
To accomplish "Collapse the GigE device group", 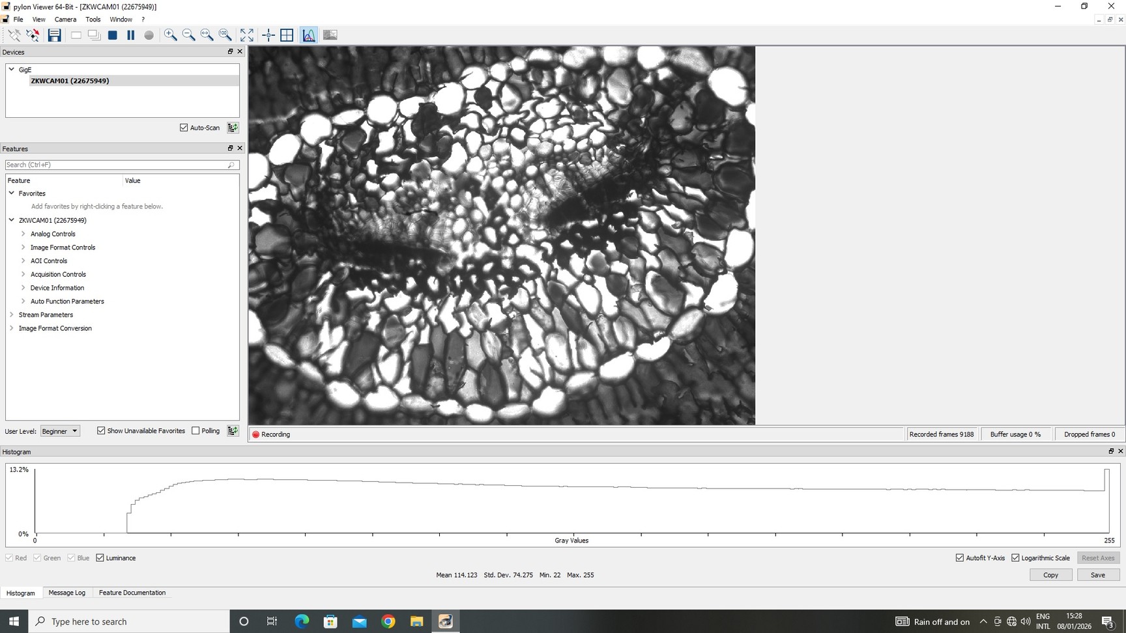I will click(11, 69).
